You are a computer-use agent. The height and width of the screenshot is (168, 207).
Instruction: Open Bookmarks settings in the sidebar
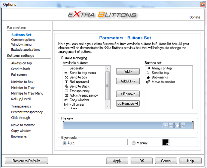coord(19,136)
